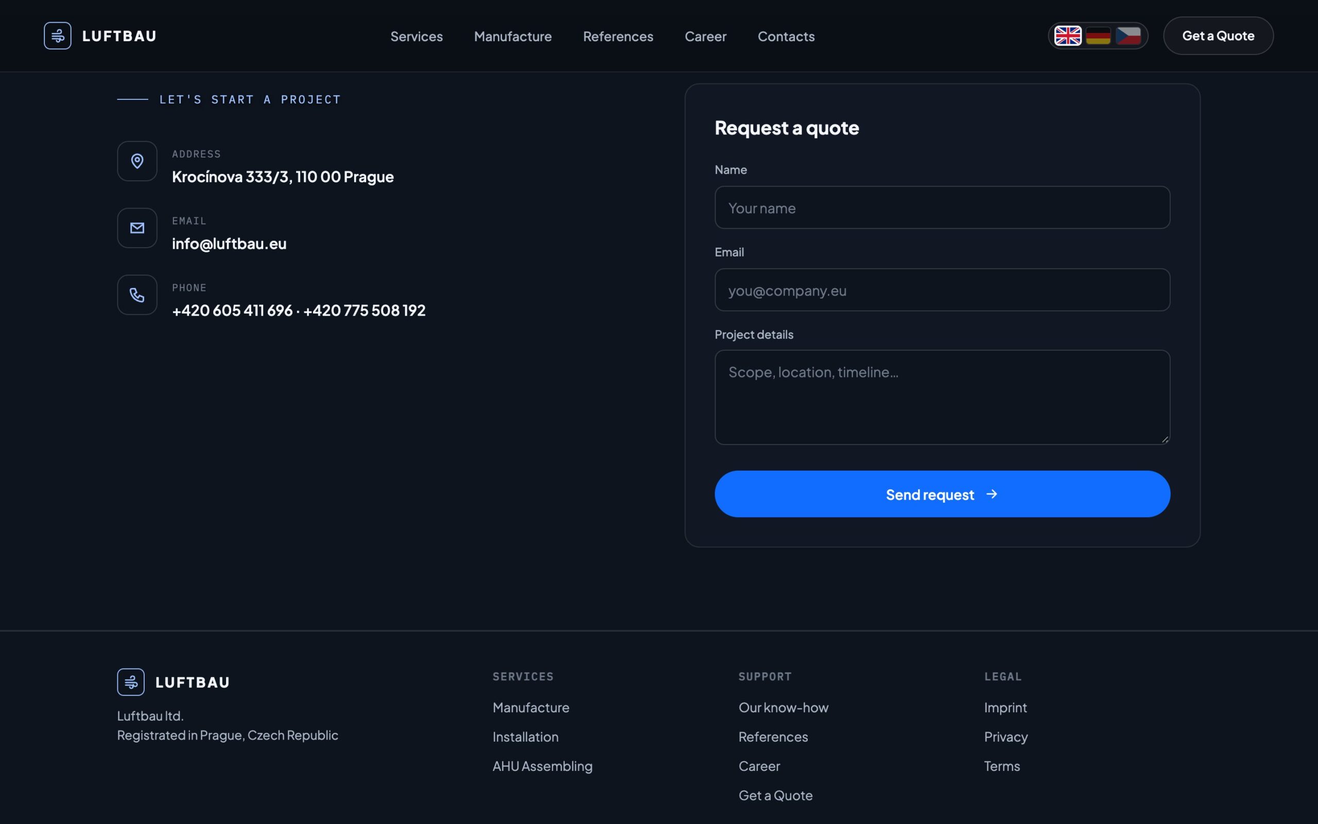This screenshot has height=824, width=1318.
Task: Open the Manufacture nav item
Action: point(513,36)
